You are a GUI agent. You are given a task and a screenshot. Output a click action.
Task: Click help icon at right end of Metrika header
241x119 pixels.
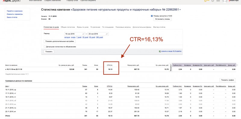[x=237, y=65]
